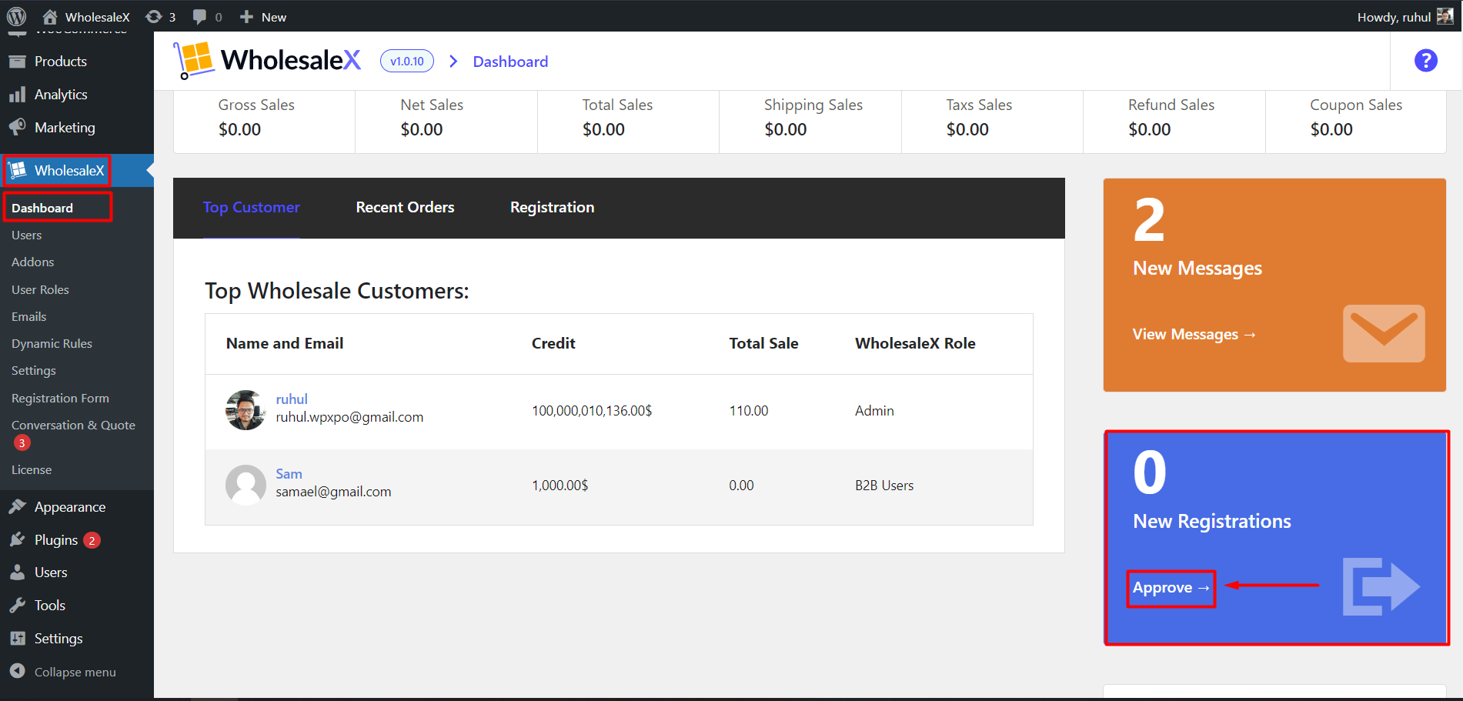
Task: Open Addons submenu item
Action: click(x=33, y=262)
